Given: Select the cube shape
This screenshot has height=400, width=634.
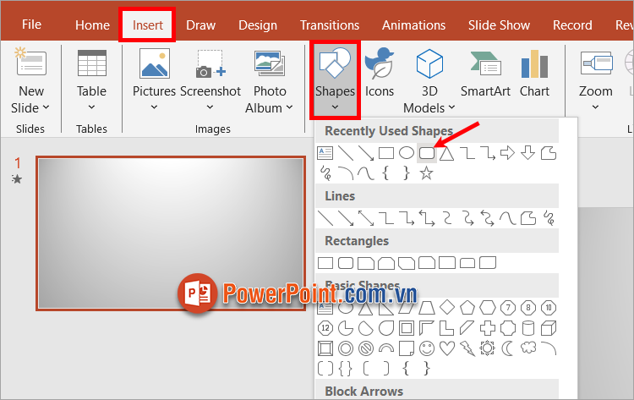Looking at the screenshot, I should (549, 327).
